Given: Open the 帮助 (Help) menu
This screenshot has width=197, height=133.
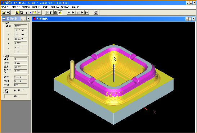Looking at the screenshot, I should click(75, 7).
